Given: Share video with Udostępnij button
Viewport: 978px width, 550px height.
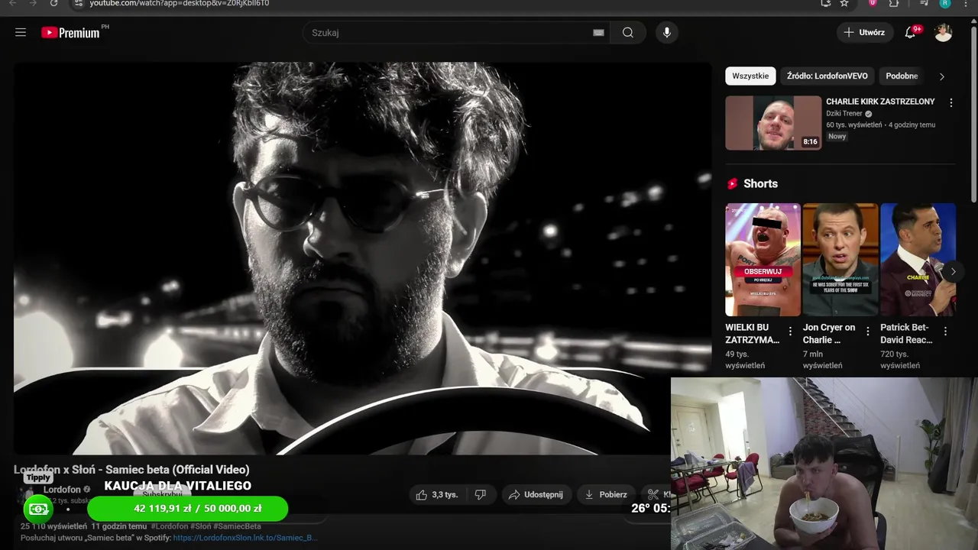Looking at the screenshot, I should click(536, 494).
